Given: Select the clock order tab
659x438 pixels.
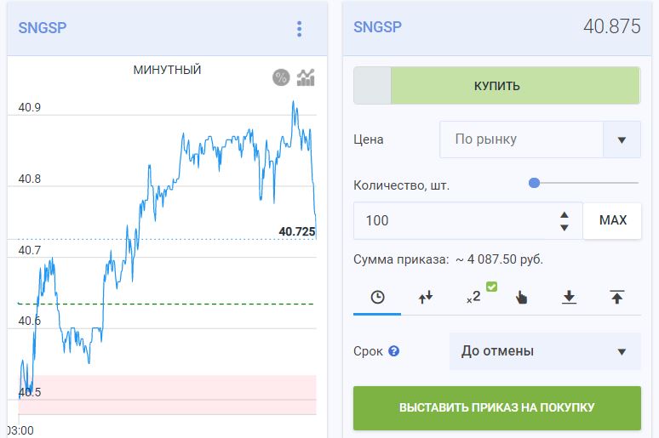Looking at the screenshot, I should point(377,298).
